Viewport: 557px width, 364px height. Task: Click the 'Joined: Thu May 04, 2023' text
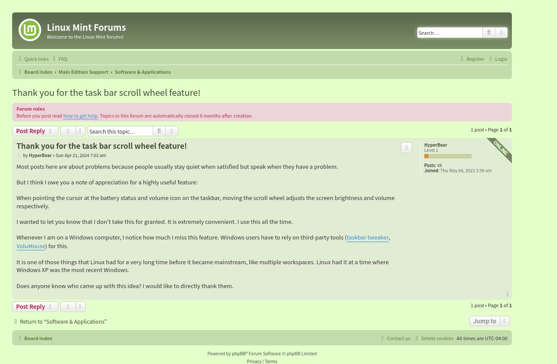pyautogui.click(x=458, y=171)
